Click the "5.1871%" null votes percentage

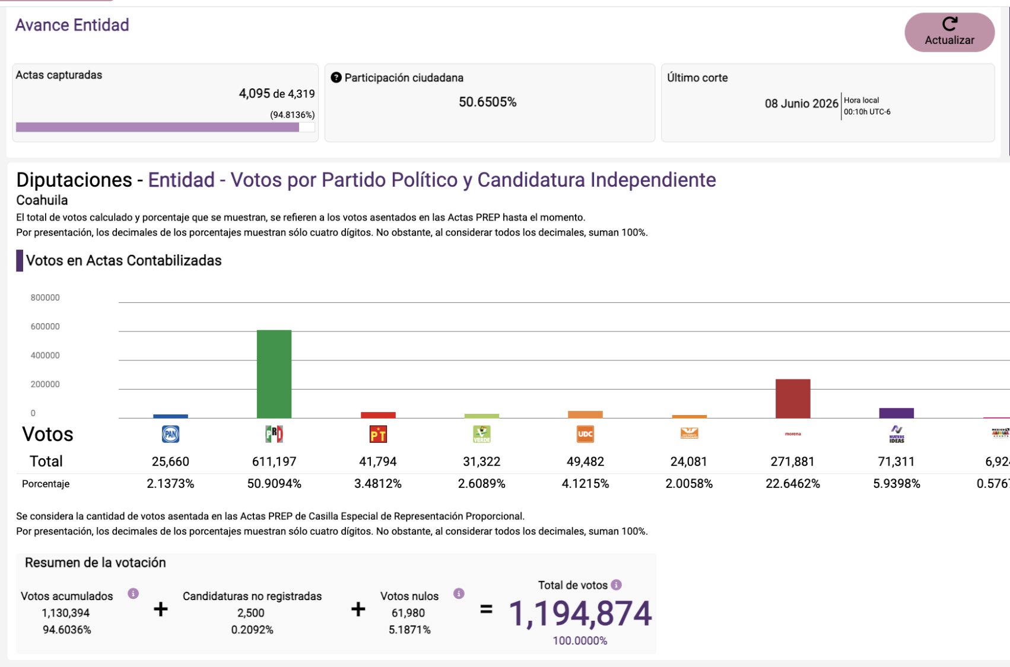click(409, 630)
